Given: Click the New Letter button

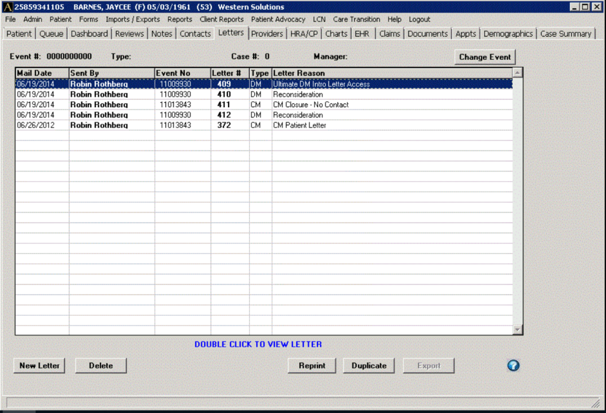Looking at the screenshot, I should click(x=39, y=366).
